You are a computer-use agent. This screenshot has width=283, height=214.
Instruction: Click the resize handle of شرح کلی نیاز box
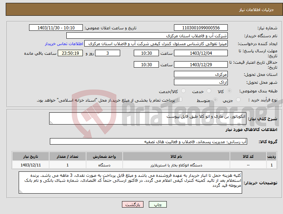point(51,122)
